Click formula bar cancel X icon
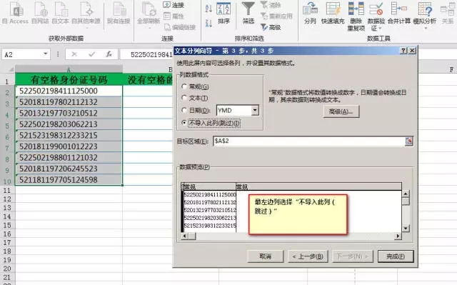This screenshot has width=457, height=285. [x=74, y=54]
